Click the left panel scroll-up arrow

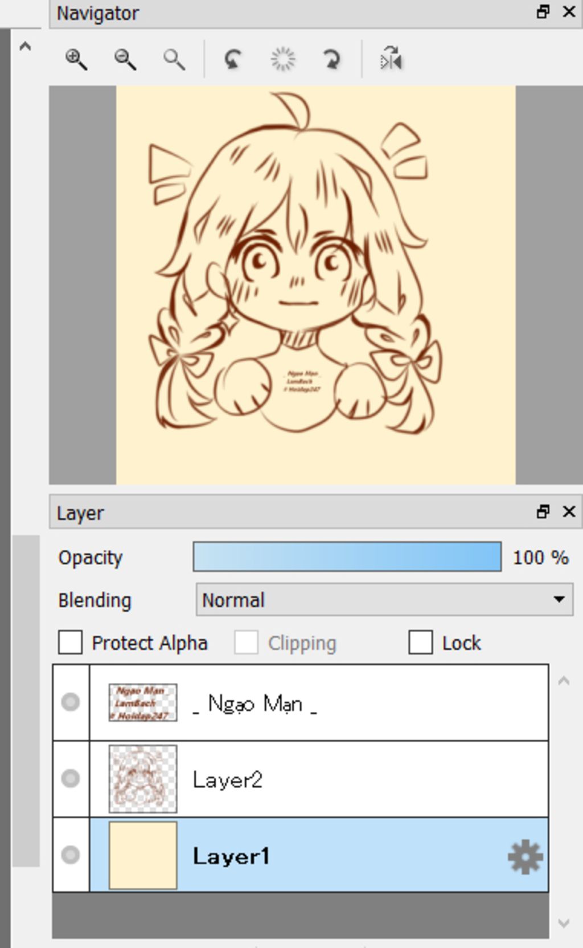click(x=25, y=47)
